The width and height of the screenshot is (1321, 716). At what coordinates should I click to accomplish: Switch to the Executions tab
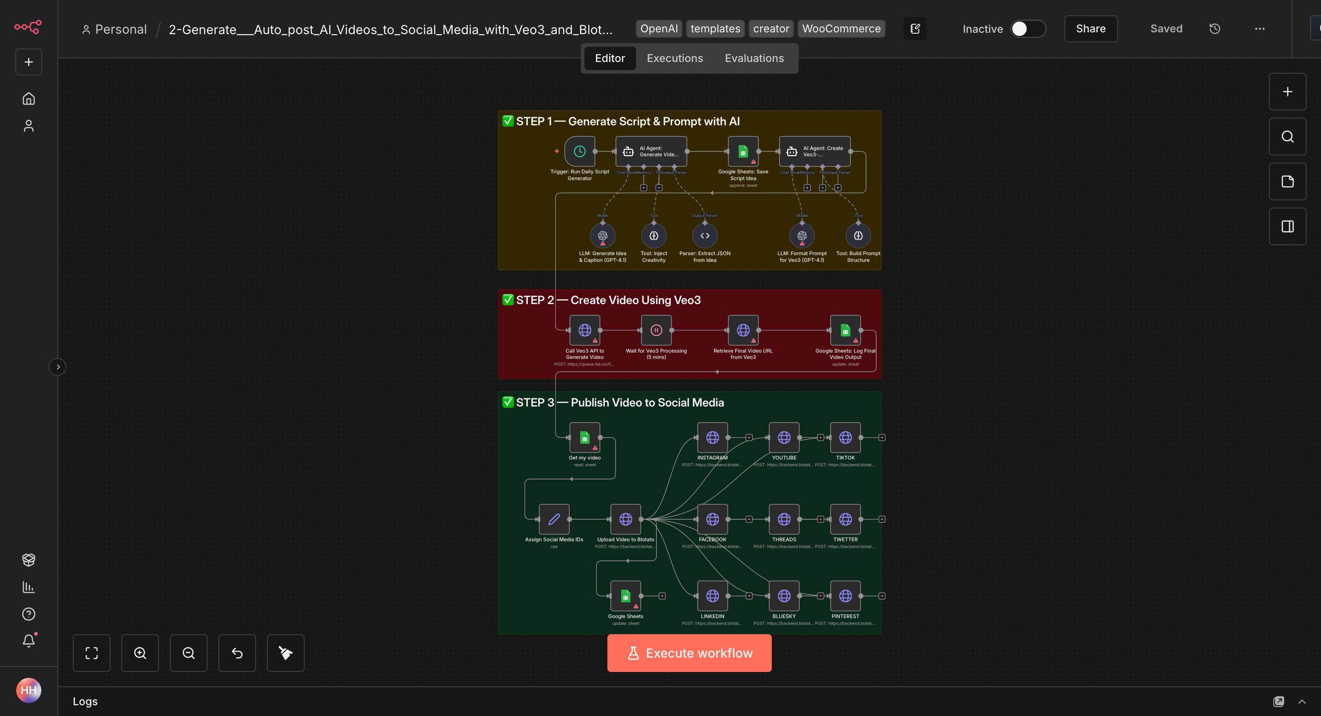pos(674,58)
